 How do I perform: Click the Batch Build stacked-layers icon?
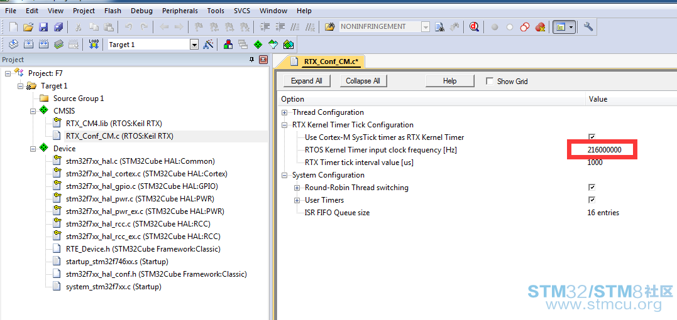(58, 45)
